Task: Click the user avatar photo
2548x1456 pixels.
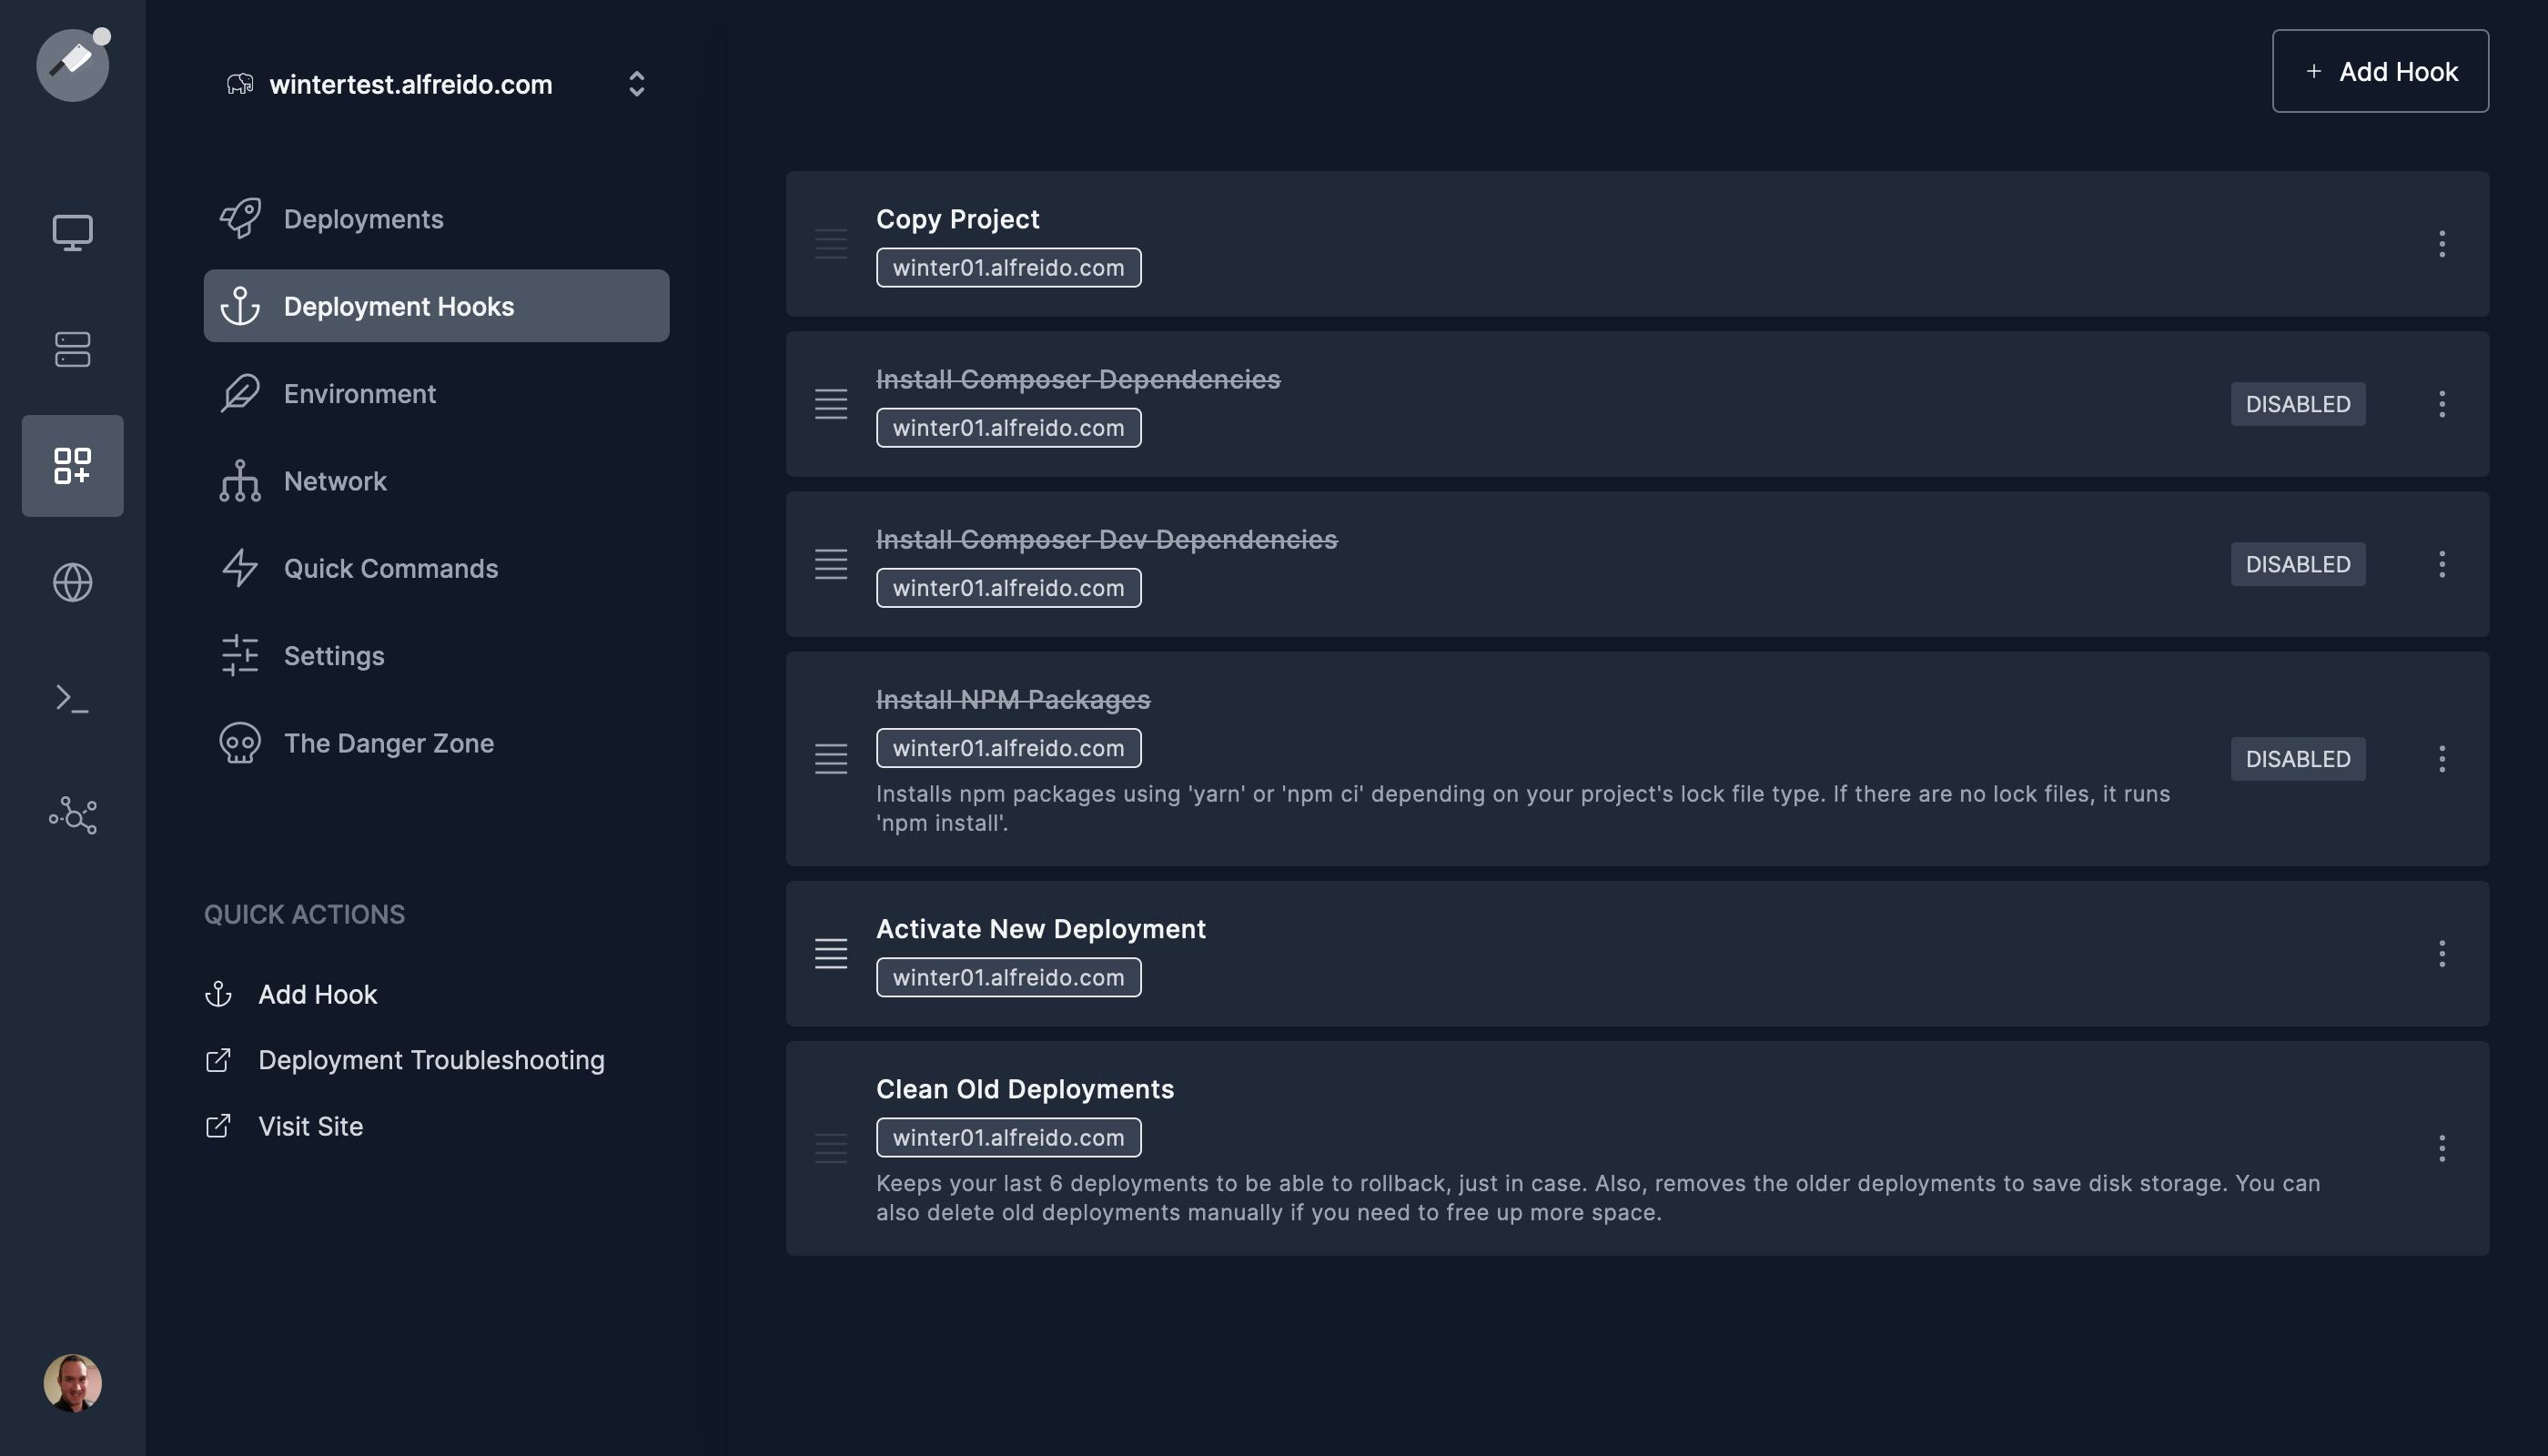Action: tap(72, 1383)
